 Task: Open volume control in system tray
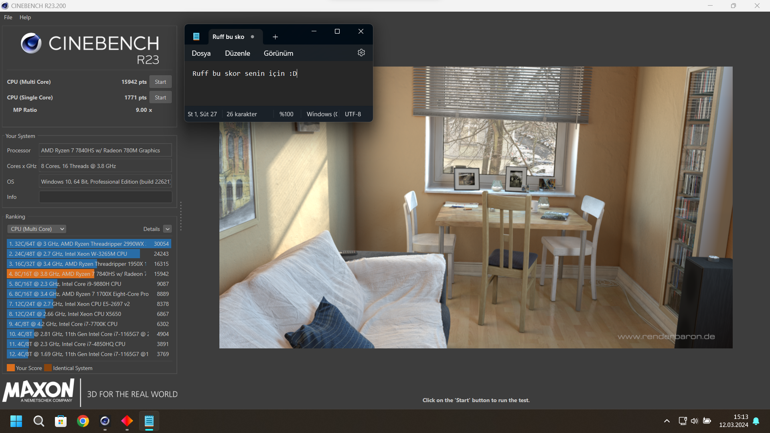[695, 421]
